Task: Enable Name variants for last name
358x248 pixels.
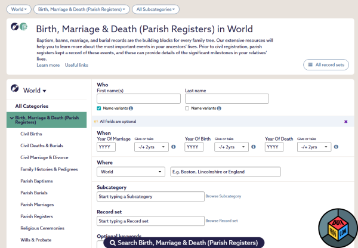Action: tap(187, 108)
